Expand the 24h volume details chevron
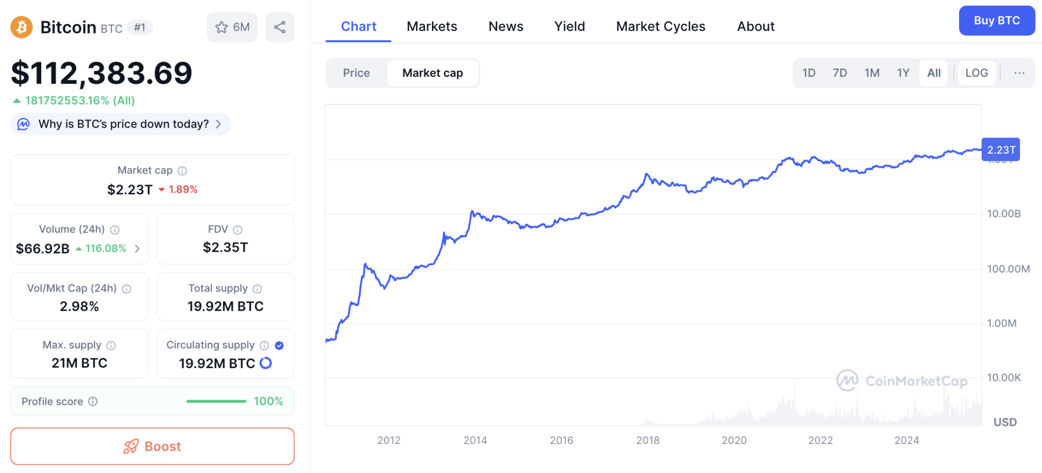Screen dimensions: 1042x473 pyautogui.click(x=136, y=249)
